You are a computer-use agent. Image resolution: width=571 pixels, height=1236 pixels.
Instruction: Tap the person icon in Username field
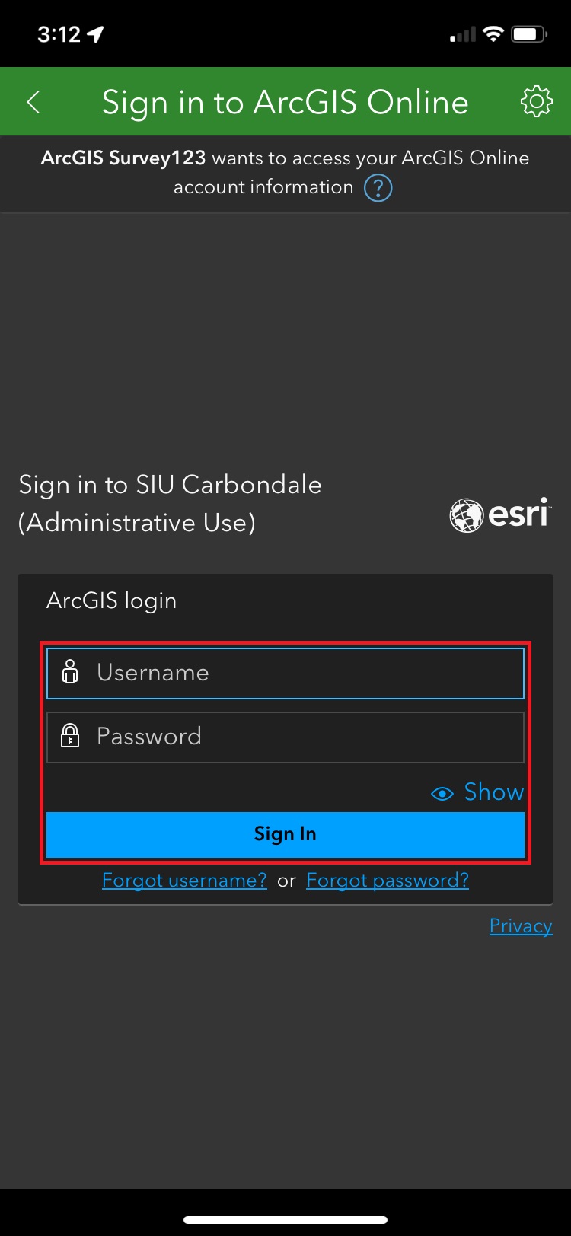pos(70,672)
